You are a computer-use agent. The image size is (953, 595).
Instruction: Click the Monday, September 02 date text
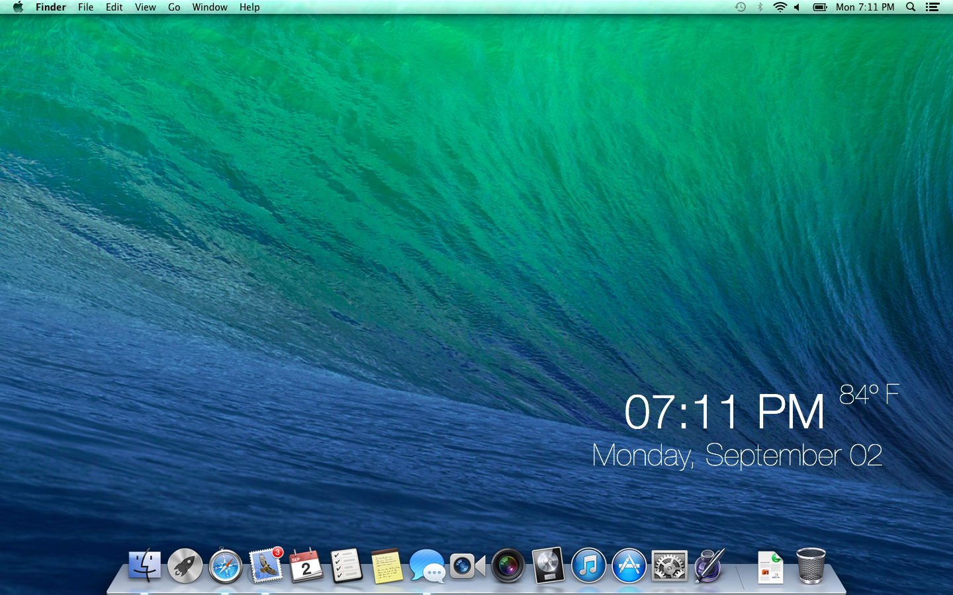[737, 456]
